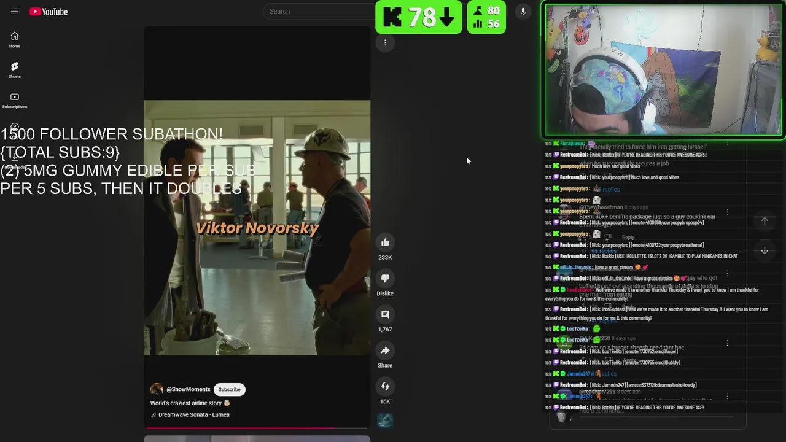Open Dreamwave Sonata · Lumea audio link
The height and width of the screenshot is (442, 786).
click(194, 414)
